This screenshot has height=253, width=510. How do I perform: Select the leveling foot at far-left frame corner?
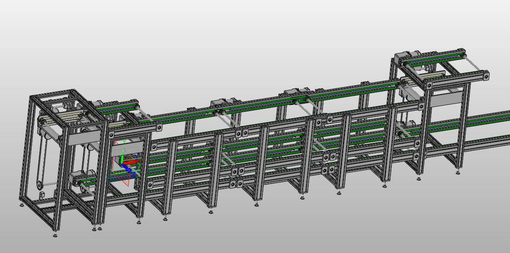pos(22,204)
